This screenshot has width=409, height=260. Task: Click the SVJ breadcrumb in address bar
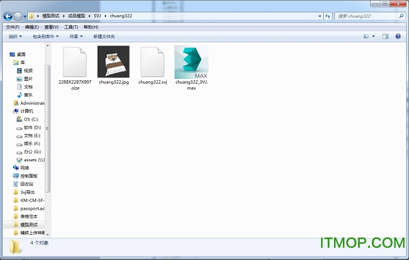tap(97, 16)
